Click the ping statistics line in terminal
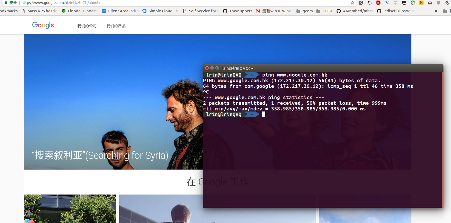Viewport: 451px width, 223px height. (x=263, y=98)
